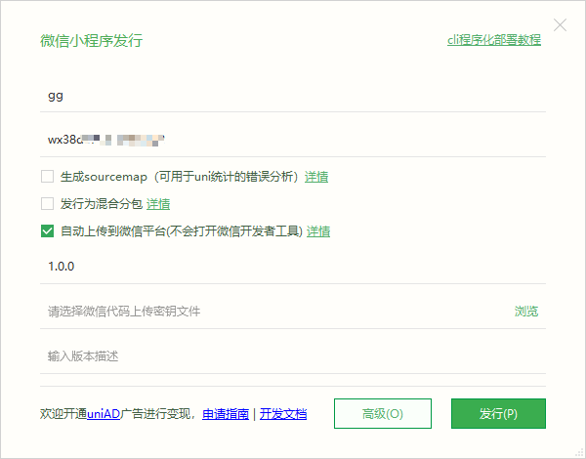Click the 微信小程序发行 title text
Screen dimensions: 586x459
tap(92, 40)
